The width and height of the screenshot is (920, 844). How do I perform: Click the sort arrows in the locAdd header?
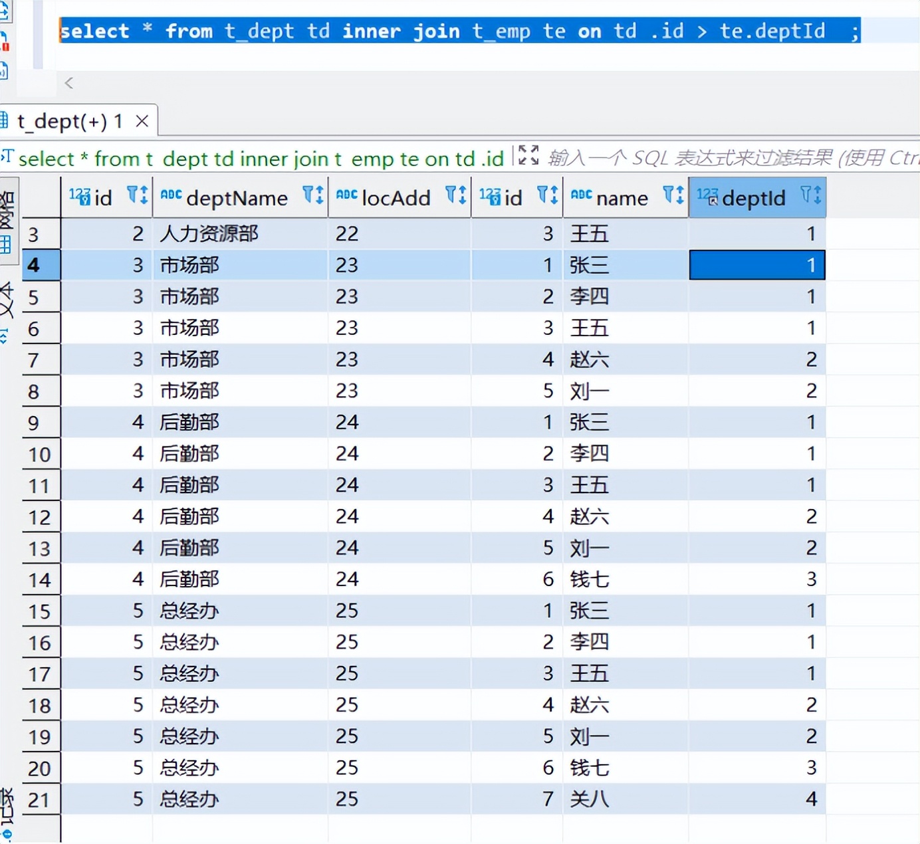[461, 195]
